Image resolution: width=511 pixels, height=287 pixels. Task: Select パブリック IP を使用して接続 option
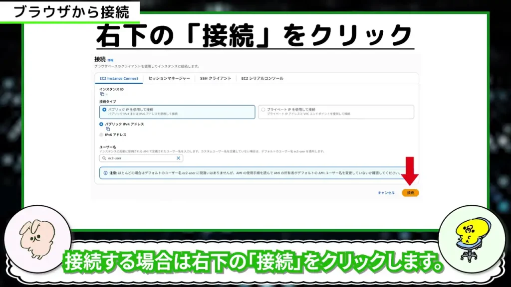tap(177, 112)
